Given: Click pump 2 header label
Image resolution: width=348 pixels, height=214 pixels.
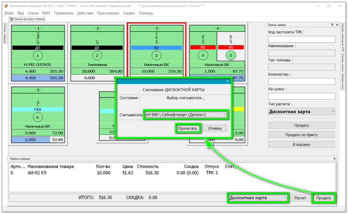Looking at the screenshot, I should [x=97, y=28].
